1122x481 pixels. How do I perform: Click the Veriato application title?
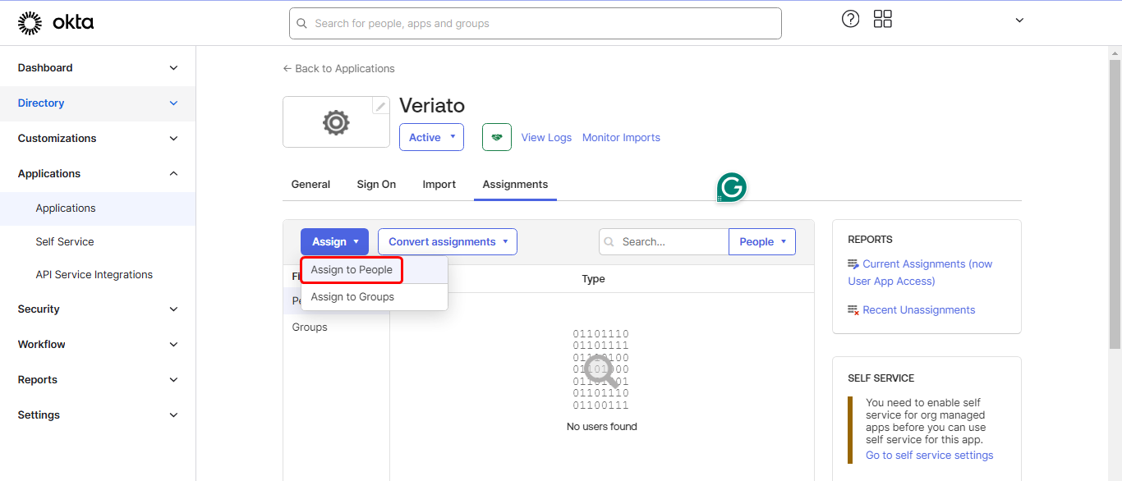pyautogui.click(x=432, y=106)
